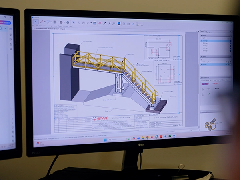Toggle visibility of On Every Page layer
This screenshot has height=180, width=240.
tap(226, 62)
